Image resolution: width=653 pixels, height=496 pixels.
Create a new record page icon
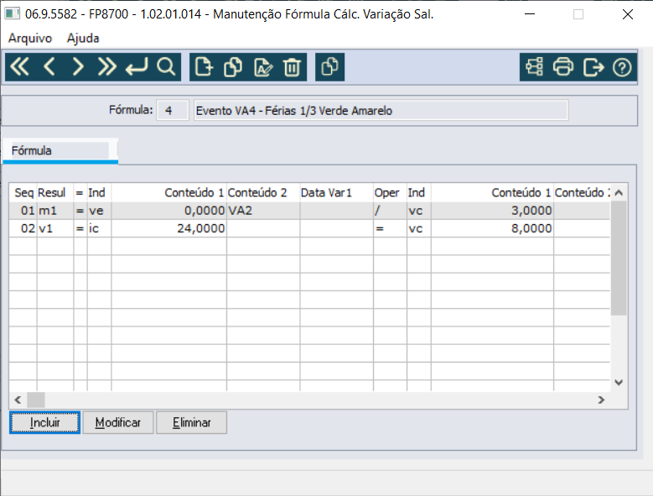pos(204,66)
